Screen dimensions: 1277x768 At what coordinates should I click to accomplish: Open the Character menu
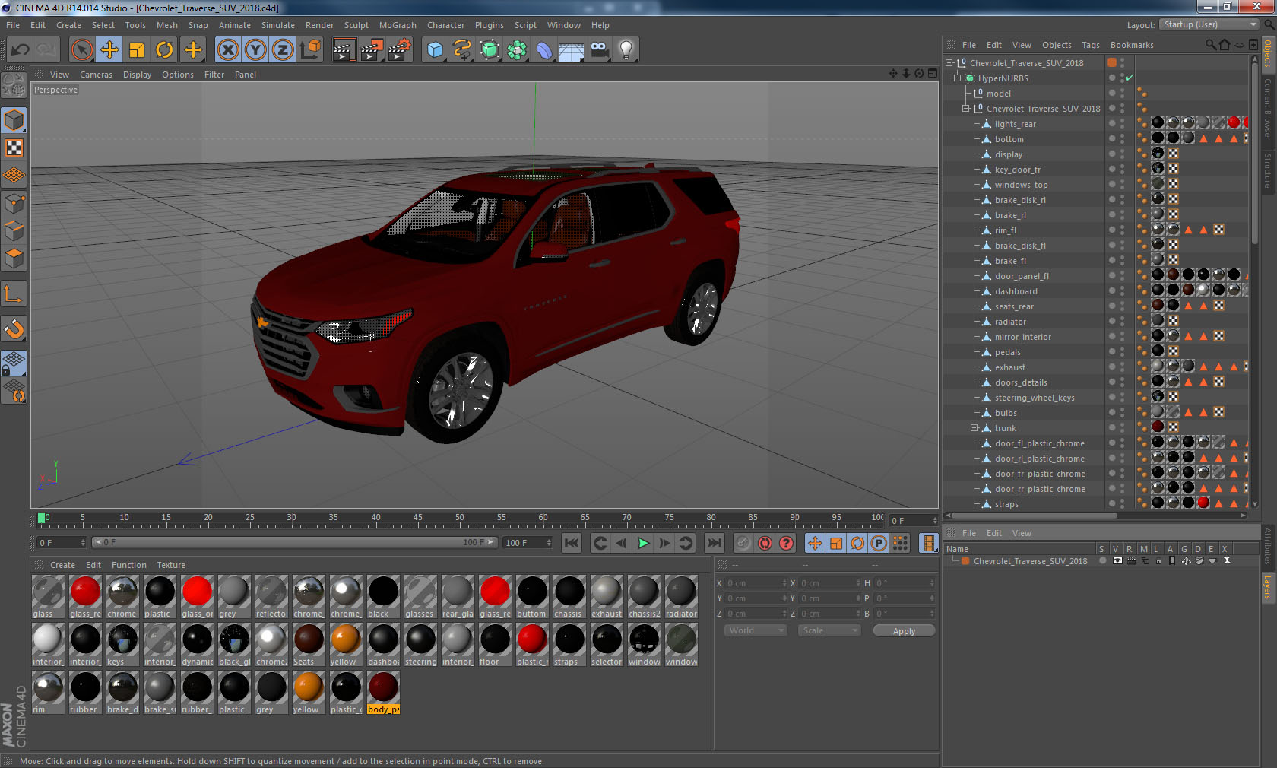pos(445,25)
